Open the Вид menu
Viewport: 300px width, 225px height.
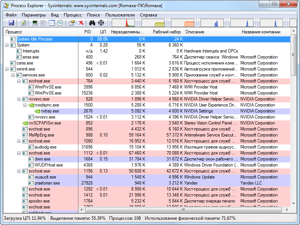(x=55, y=15)
